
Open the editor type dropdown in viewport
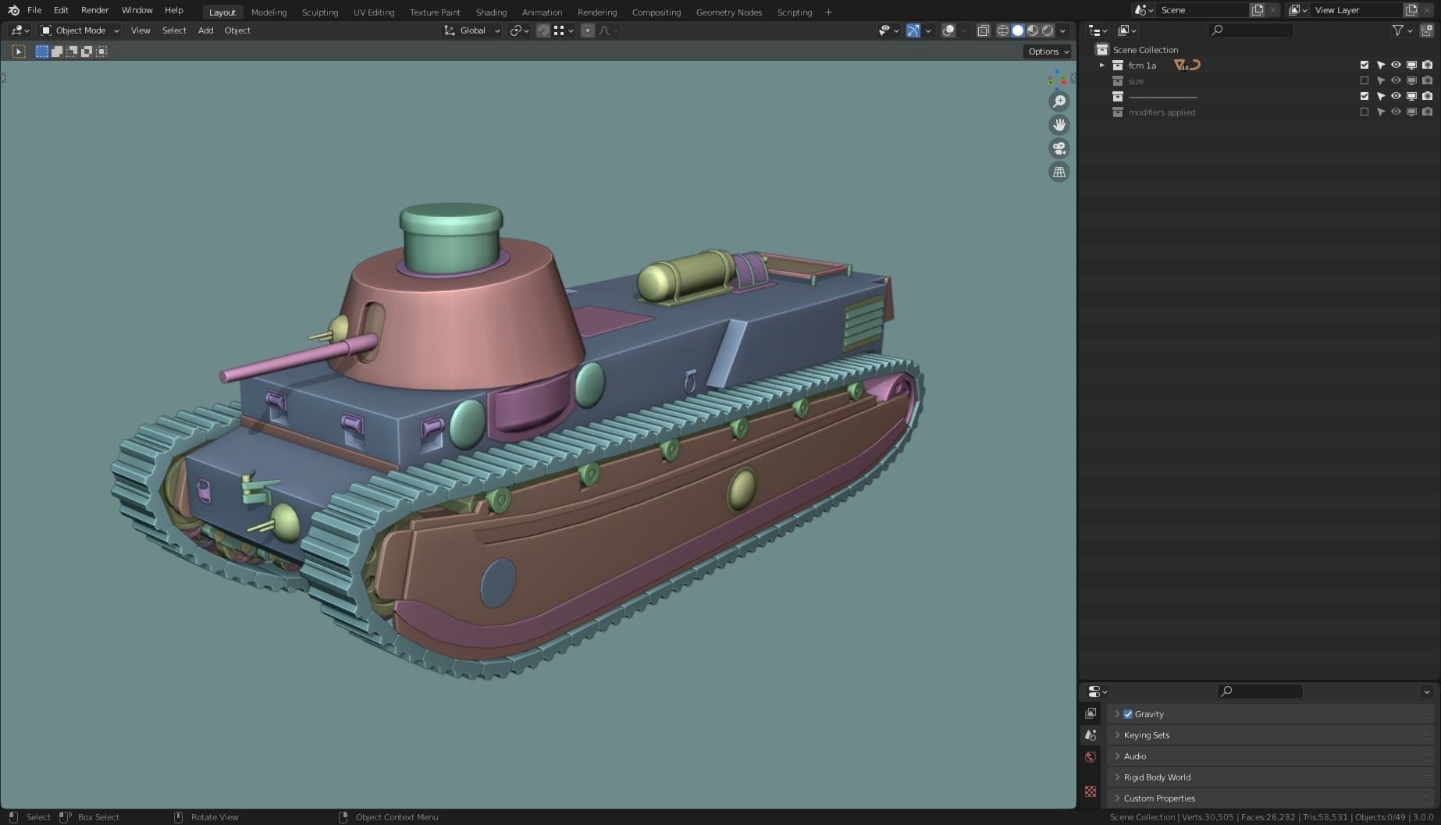(20, 30)
